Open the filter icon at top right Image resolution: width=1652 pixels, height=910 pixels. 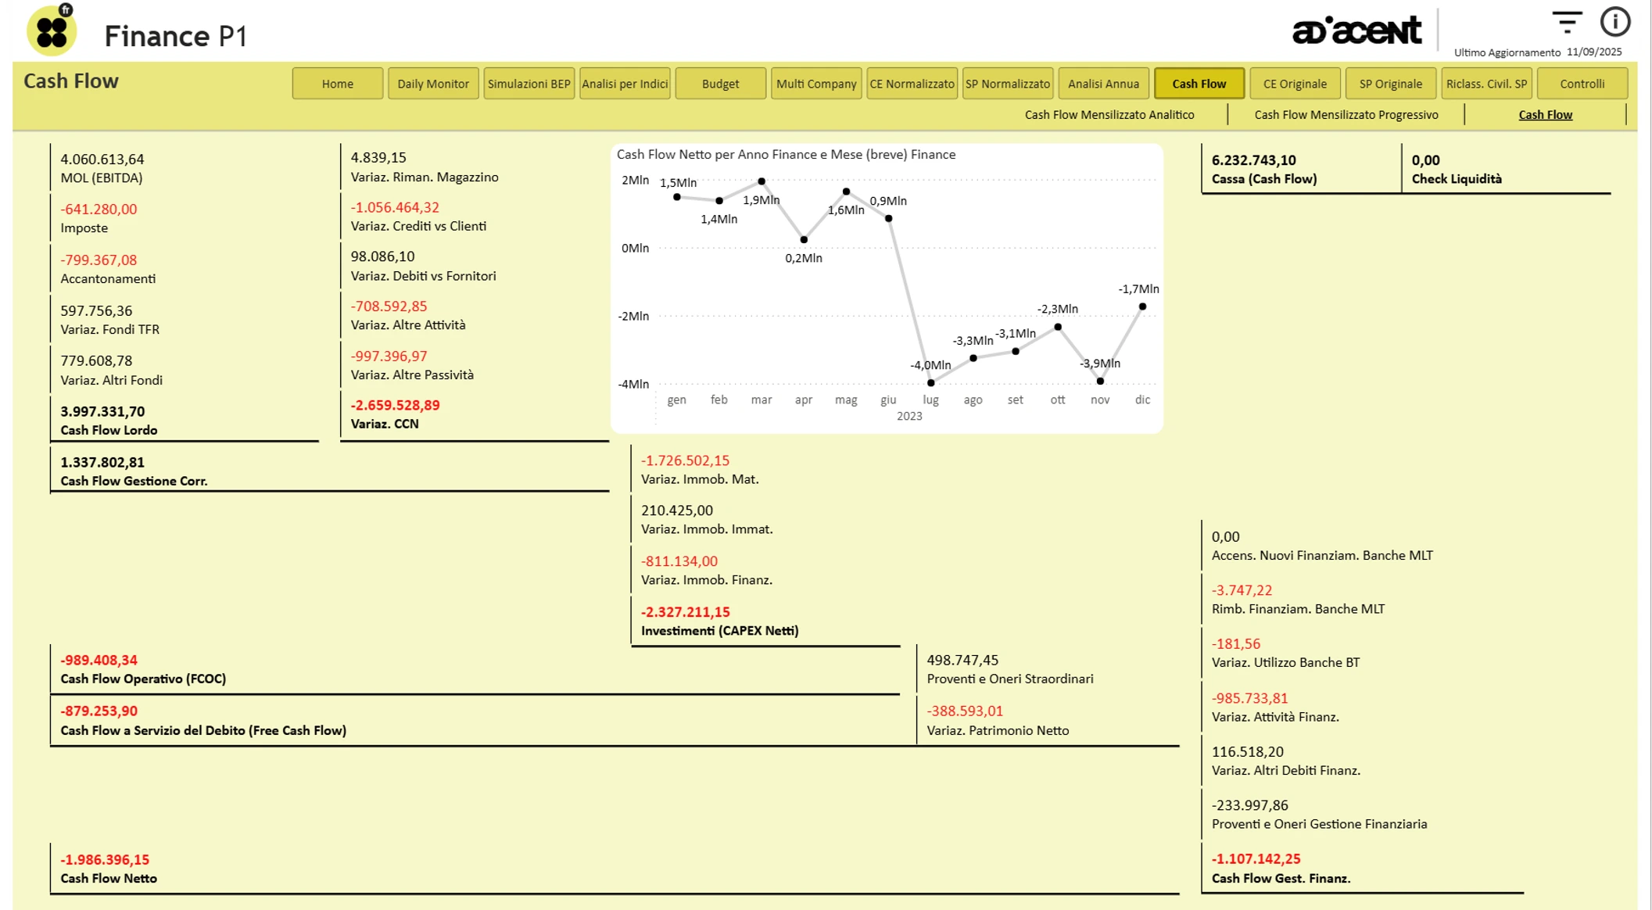click(1566, 22)
